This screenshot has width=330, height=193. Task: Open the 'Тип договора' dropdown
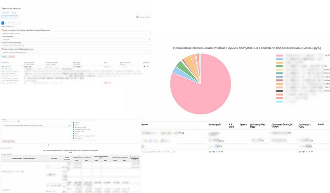click(x=76, y=40)
